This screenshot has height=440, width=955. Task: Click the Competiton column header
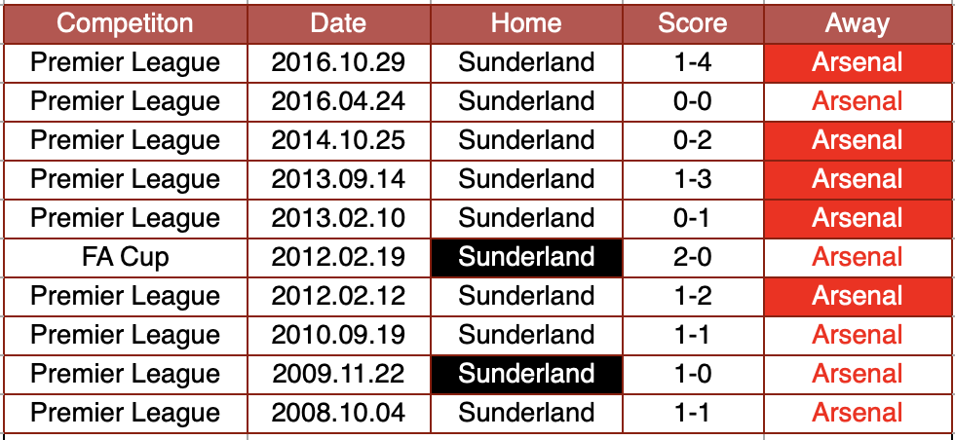(x=125, y=23)
